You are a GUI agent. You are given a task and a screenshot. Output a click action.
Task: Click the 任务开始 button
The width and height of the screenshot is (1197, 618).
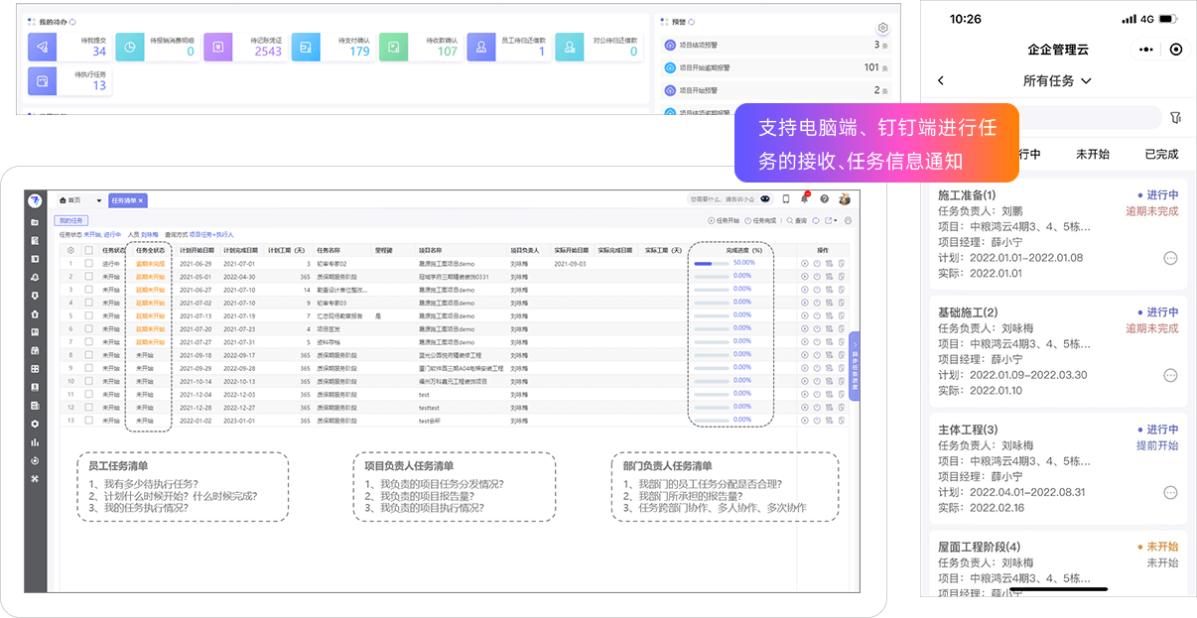723,220
